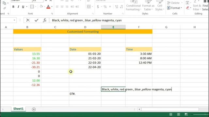This screenshot has height=117, width=209.
Task: Select the Values header cell
Action: (27, 49)
